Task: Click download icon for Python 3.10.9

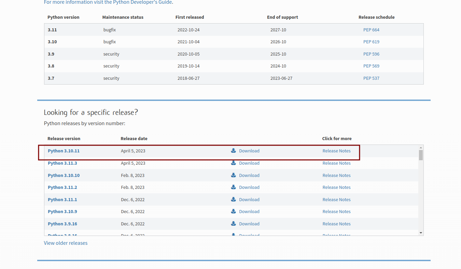Action: [x=234, y=211]
